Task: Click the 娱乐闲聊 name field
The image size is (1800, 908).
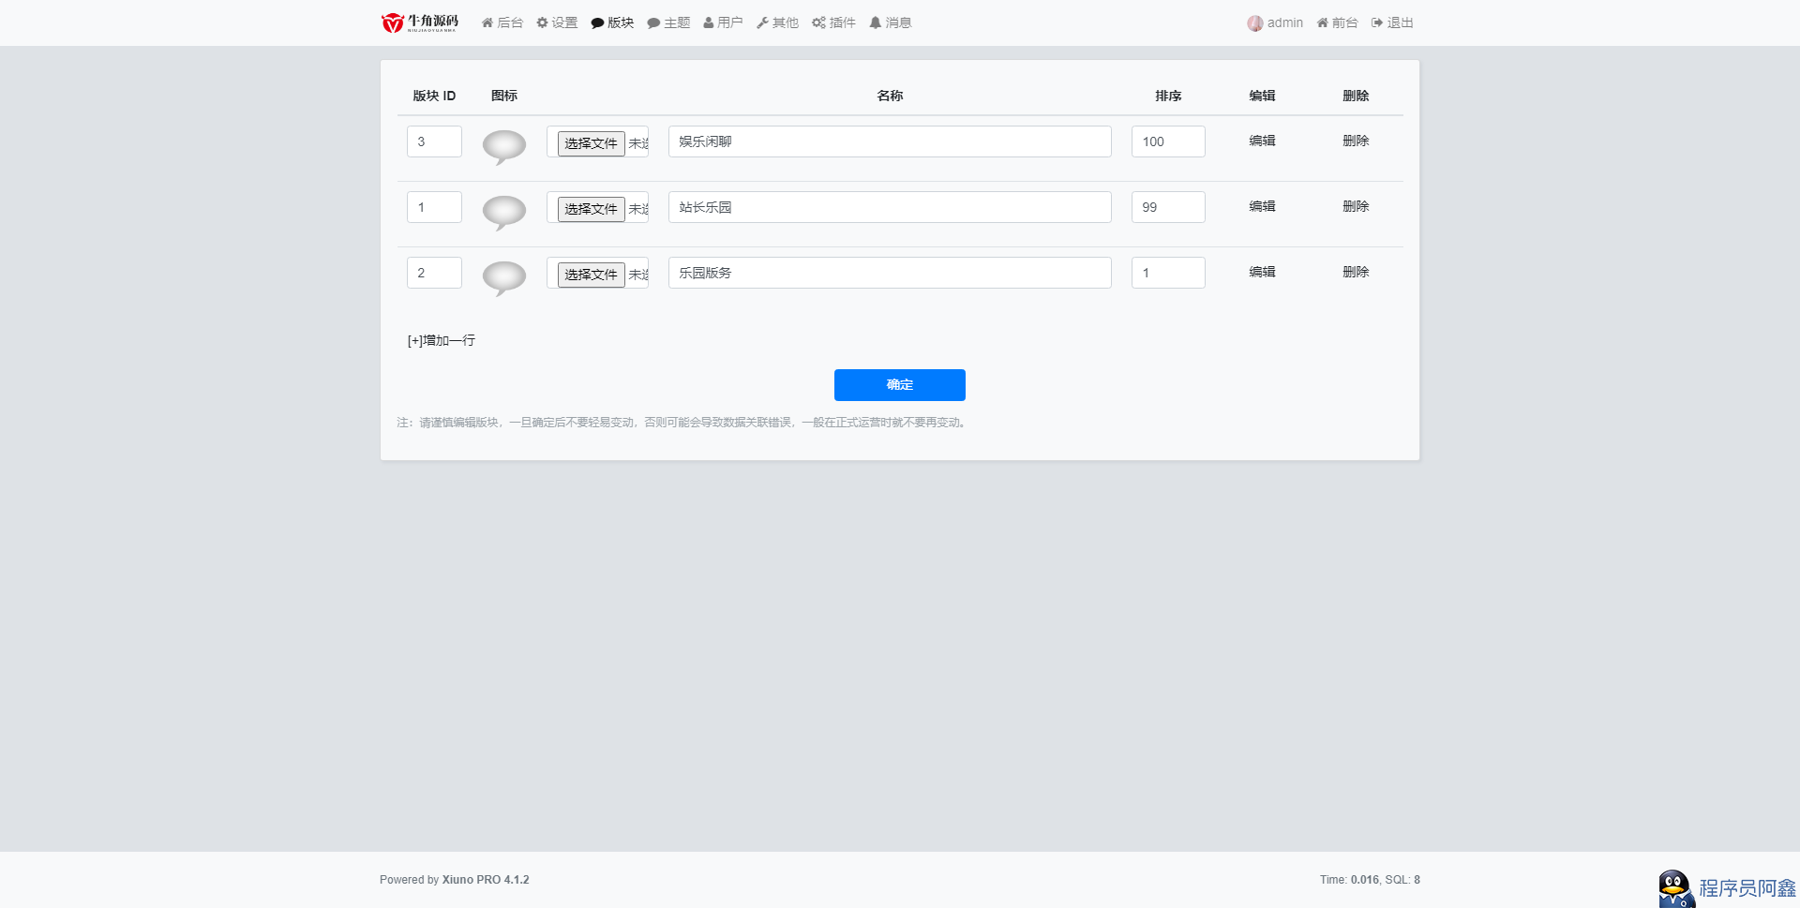Action: 890,141
